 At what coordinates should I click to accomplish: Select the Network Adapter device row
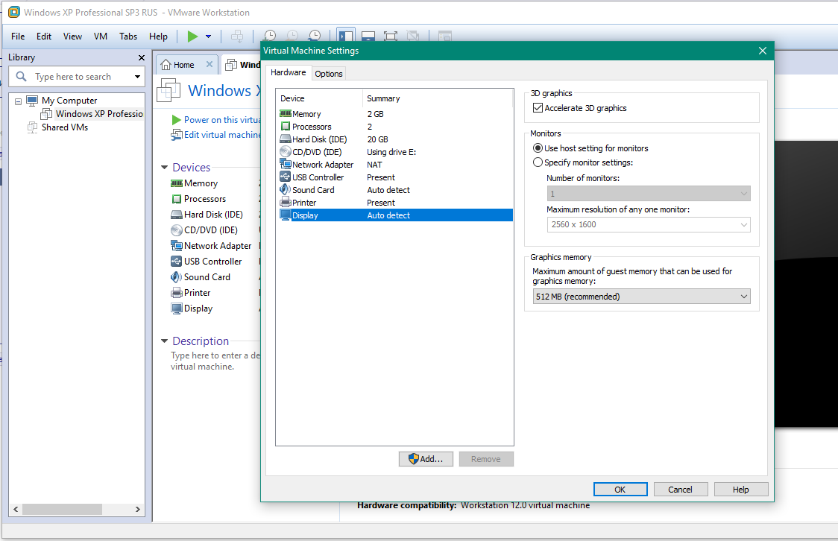tap(322, 165)
